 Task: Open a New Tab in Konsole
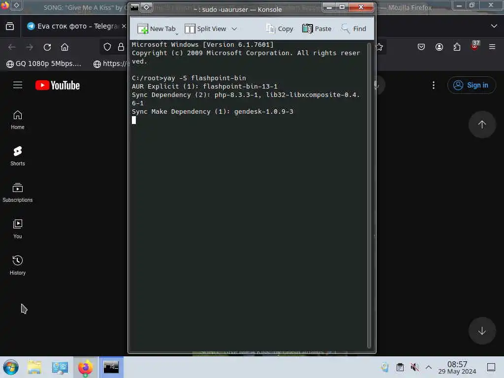coord(157,29)
